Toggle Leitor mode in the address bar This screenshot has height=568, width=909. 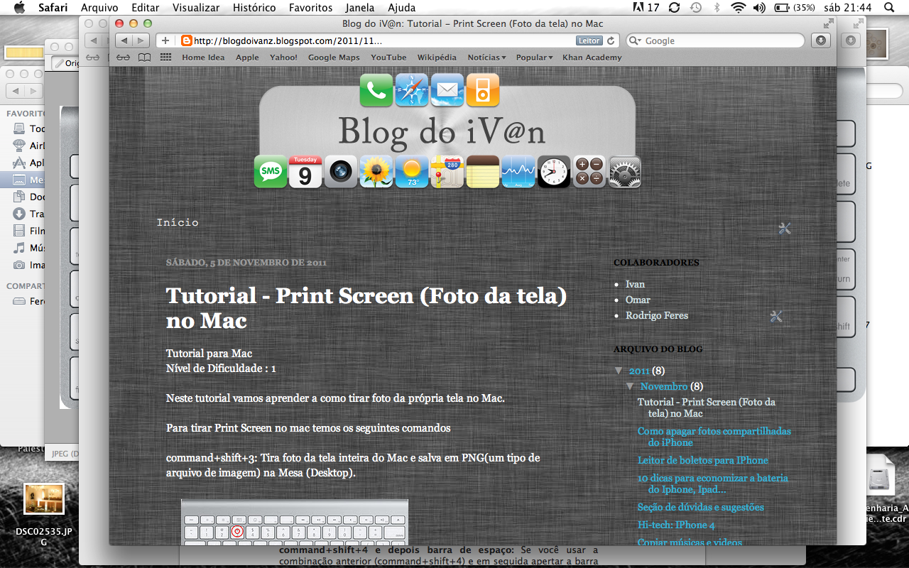click(589, 40)
